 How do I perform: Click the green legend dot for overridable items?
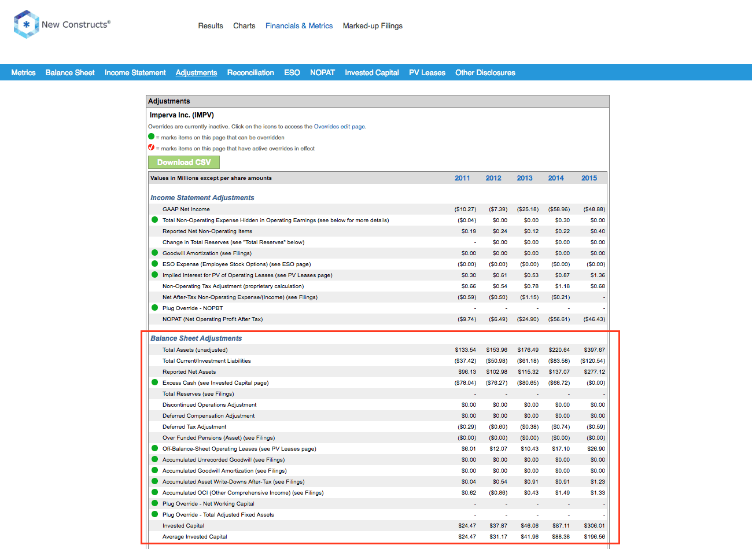point(152,137)
